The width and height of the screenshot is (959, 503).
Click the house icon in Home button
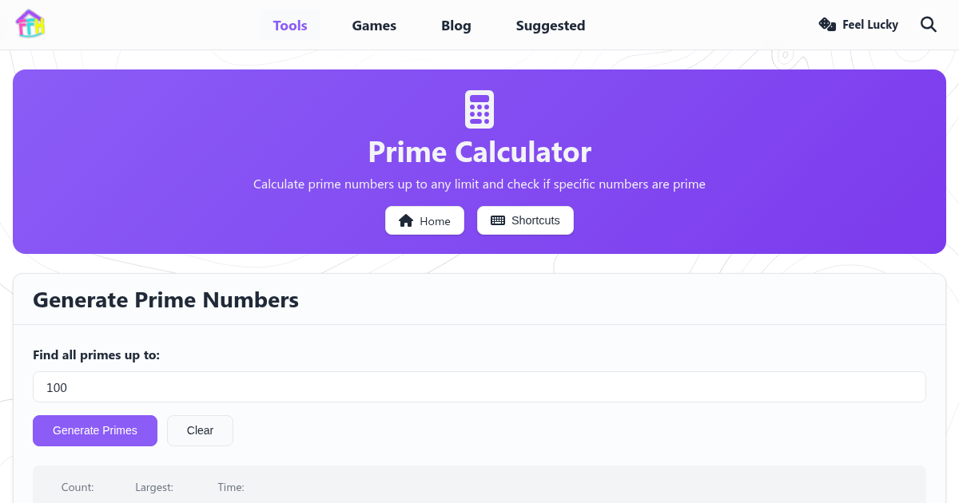406,220
